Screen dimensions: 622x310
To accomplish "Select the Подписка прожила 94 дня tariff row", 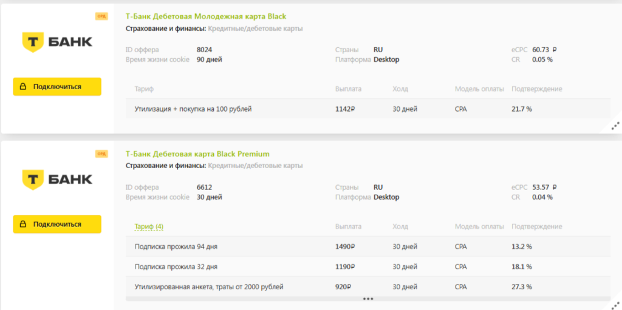I will pyautogui.click(x=176, y=247).
